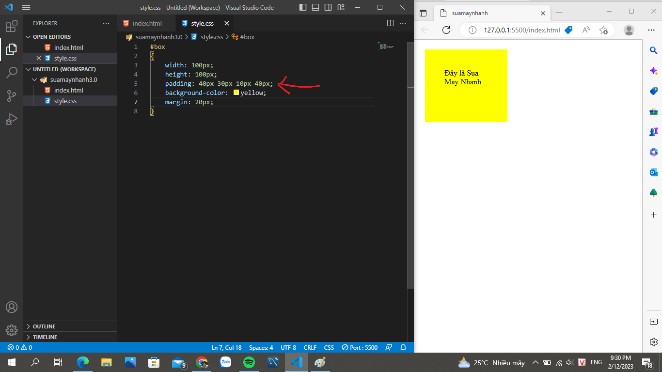The height and width of the screenshot is (372, 662).
Task: Expand the Timeline section
Action: coord(70,337)
